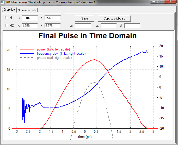
Task: Click the blue frequency dev. legend entry
Action: [x=61, y=53]
